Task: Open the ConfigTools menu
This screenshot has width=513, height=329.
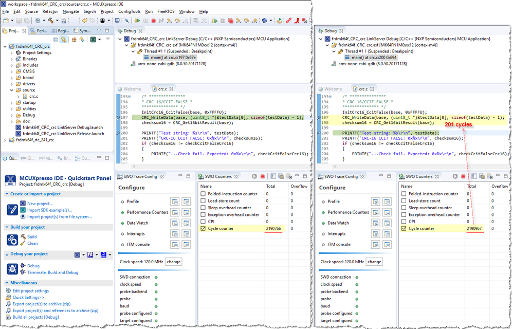Action: [129, 11]
